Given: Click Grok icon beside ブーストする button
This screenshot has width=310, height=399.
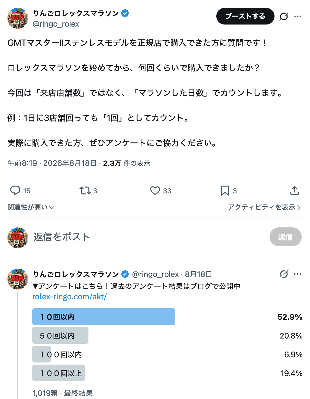Looking at the screenshot, I should (x=284, y=16).
